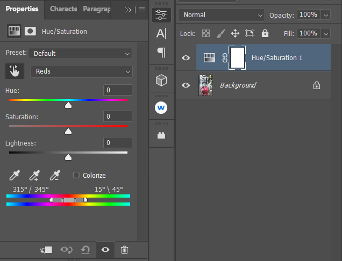Click the layer mask icon in Properties
This screenshot has width=342, height=261.
point(30,31)
